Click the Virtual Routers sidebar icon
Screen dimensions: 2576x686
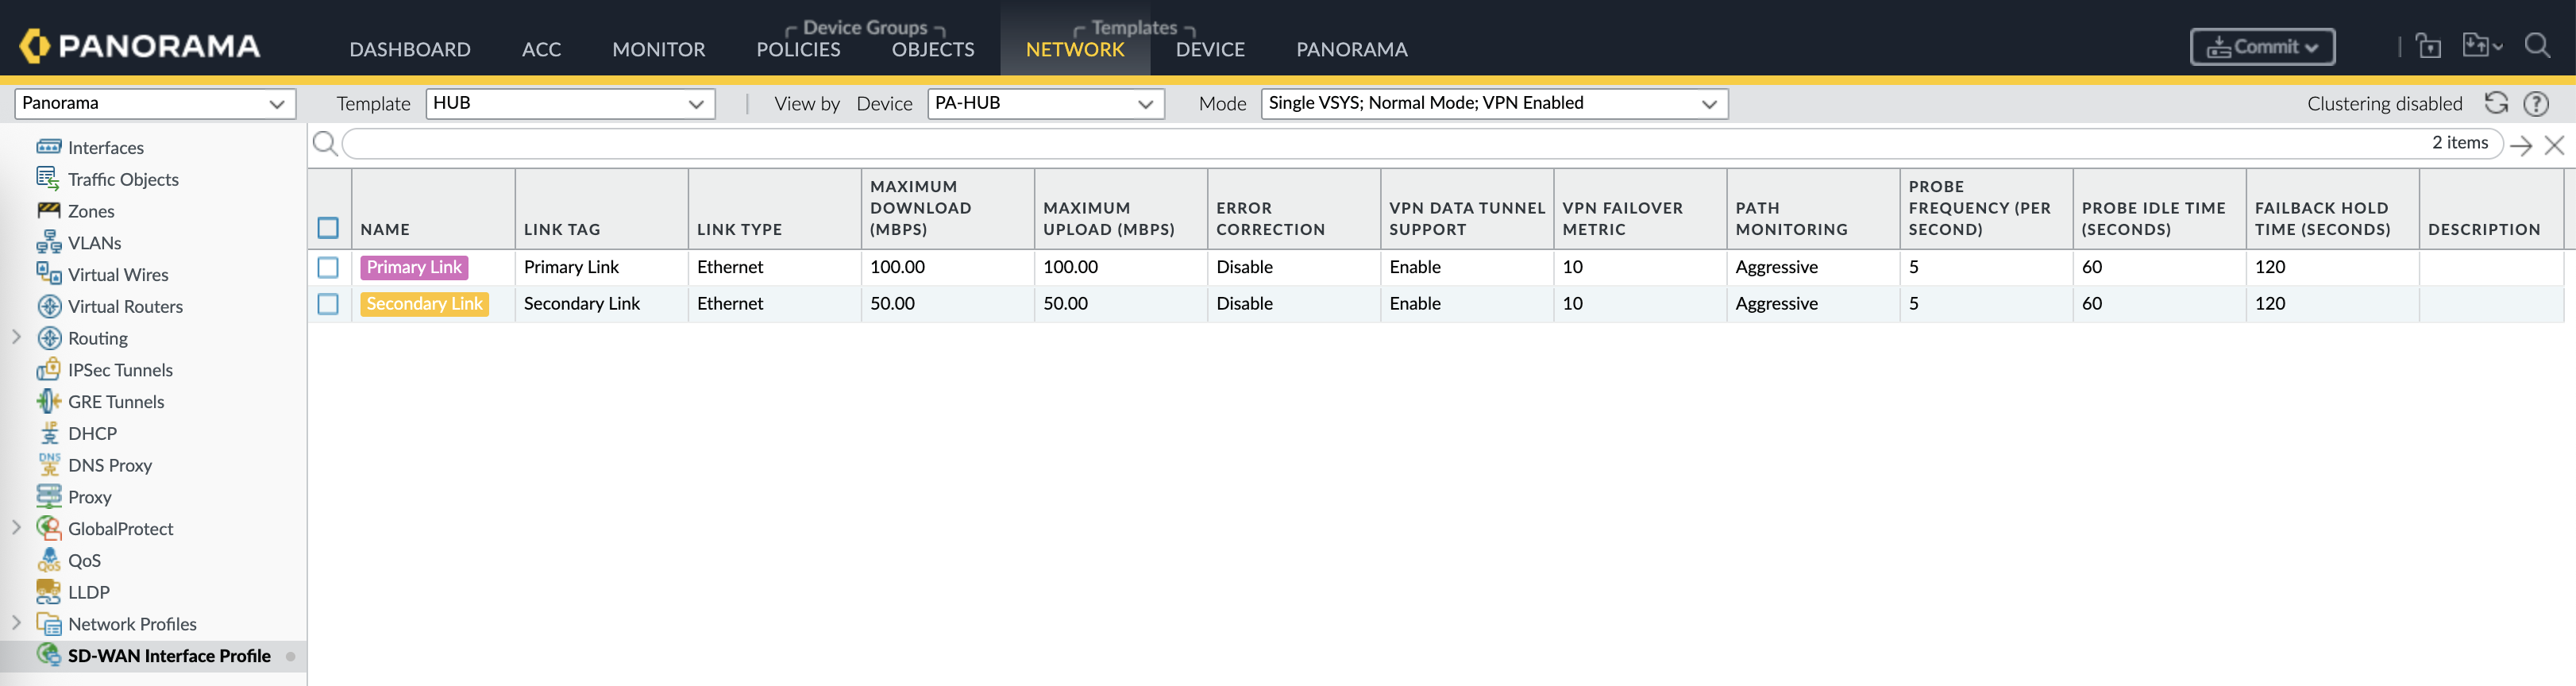48,307
